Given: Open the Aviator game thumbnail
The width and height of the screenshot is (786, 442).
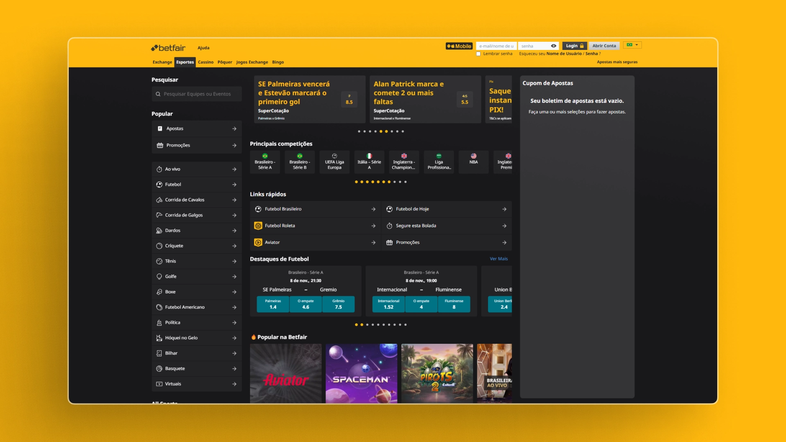Looking at the screenshot, I should pos(286,373).
